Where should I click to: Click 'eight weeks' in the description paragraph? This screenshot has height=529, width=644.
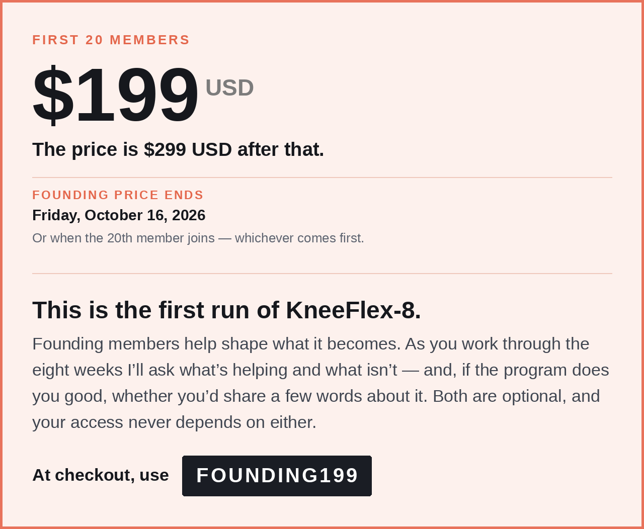coord(77,370)
